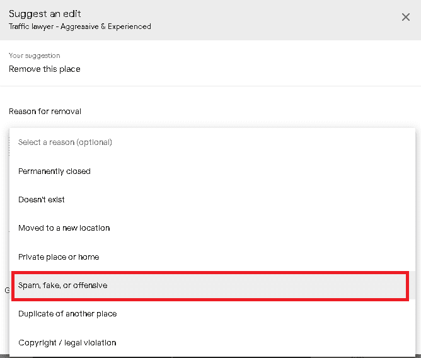Pick Moved to a new location
The image size is (421, 358).
64,228
